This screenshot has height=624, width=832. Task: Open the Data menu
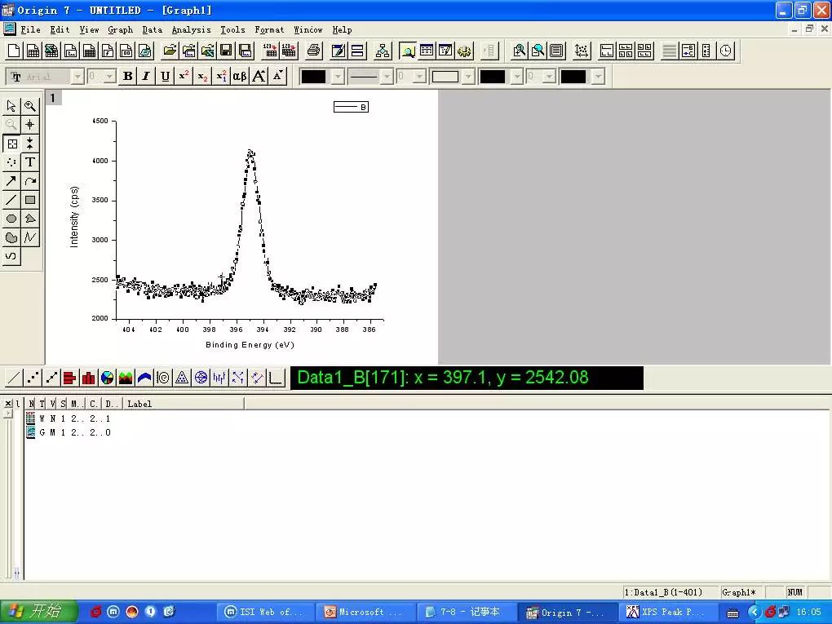pyautogui.click(x=153, y=29)
